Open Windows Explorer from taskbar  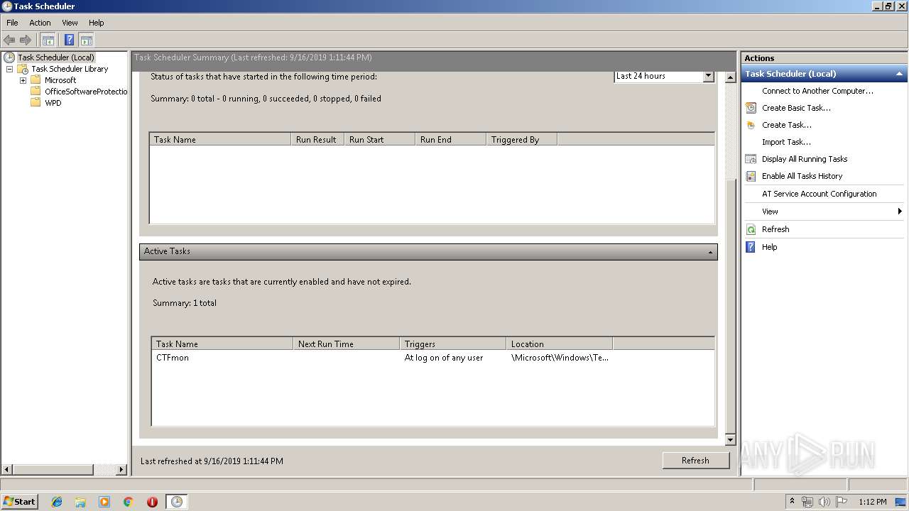[x=80, y=502]
